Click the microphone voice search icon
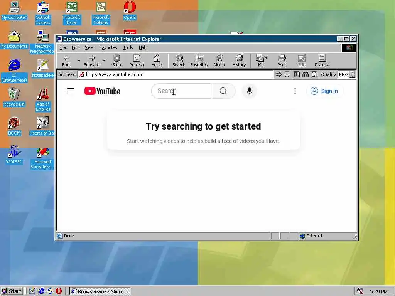The height and width of the screenshot is (296, 395). [250, 91]
